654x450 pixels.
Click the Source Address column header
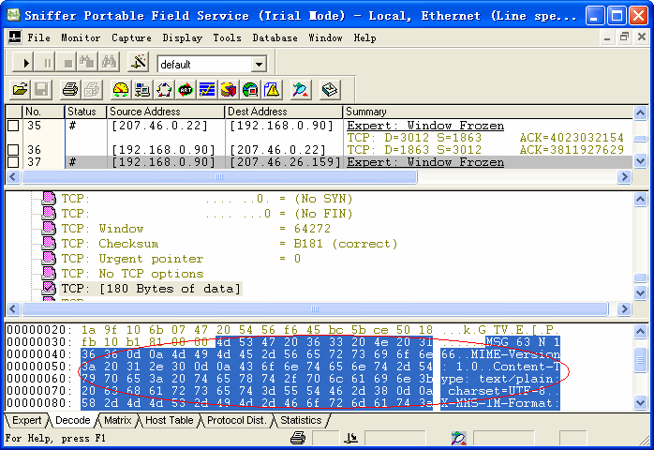(x=165, y=112)
